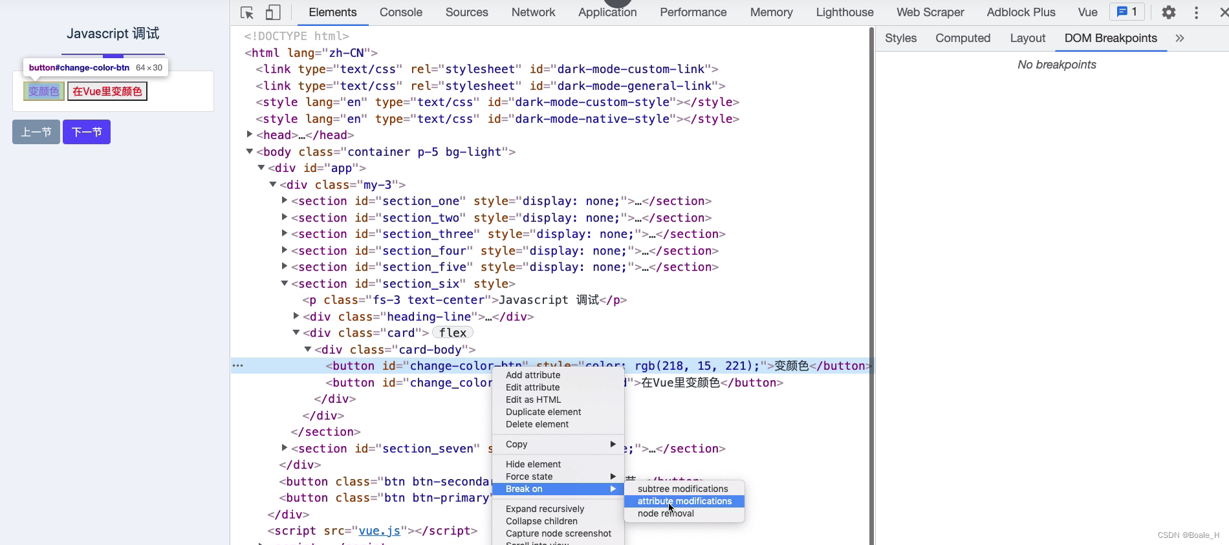Open the Web Scraper tab
This screenshot has width=1229, height=545.
pos(930,12)
